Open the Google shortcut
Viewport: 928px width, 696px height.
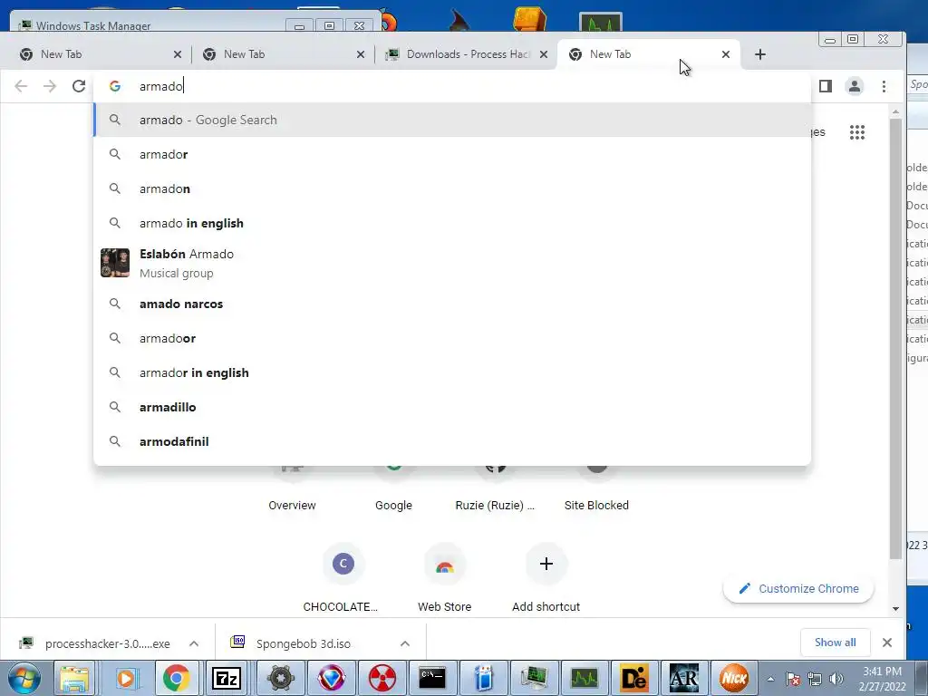click(x=393, y=505)
